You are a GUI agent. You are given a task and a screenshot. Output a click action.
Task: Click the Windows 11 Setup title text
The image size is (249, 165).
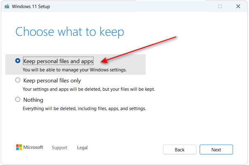click(31, 7)
